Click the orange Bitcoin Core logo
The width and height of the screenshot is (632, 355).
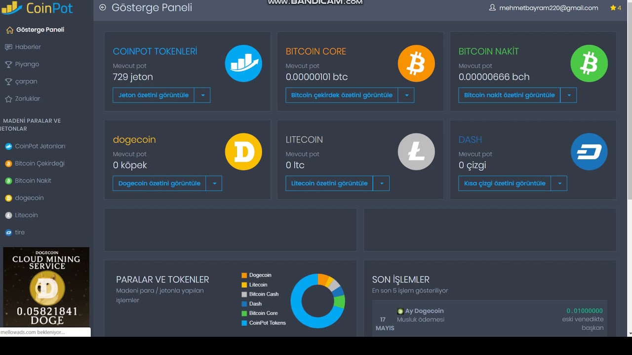tap(416, 64)
